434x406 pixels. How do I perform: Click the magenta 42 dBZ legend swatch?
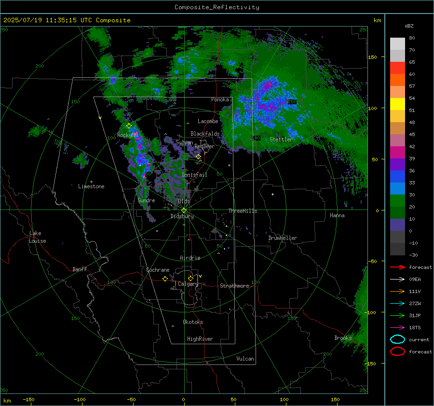[397, 152]
